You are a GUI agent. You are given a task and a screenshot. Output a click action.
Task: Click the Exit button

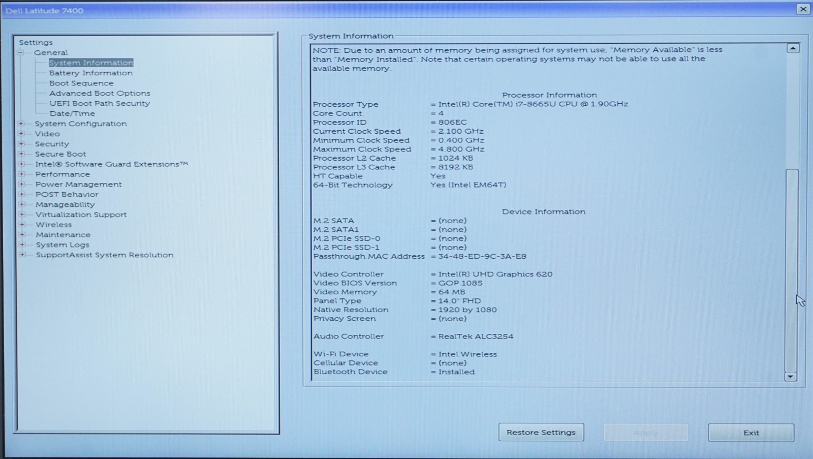pyautogui.click(x=751, y=433)
